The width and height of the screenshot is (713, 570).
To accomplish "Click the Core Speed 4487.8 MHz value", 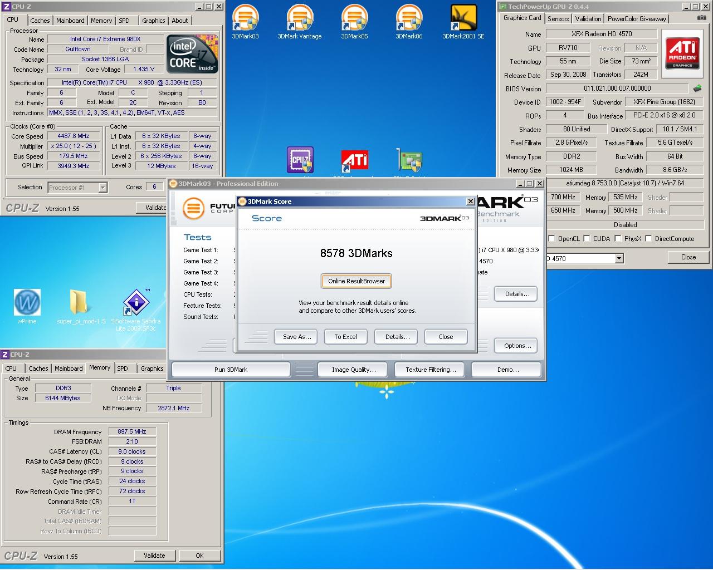I will point(74,136).
